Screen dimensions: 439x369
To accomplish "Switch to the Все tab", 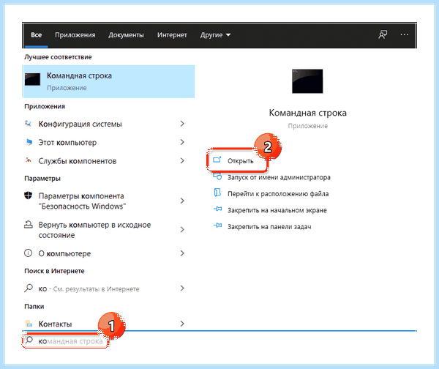I will click(x=36, y=35).
